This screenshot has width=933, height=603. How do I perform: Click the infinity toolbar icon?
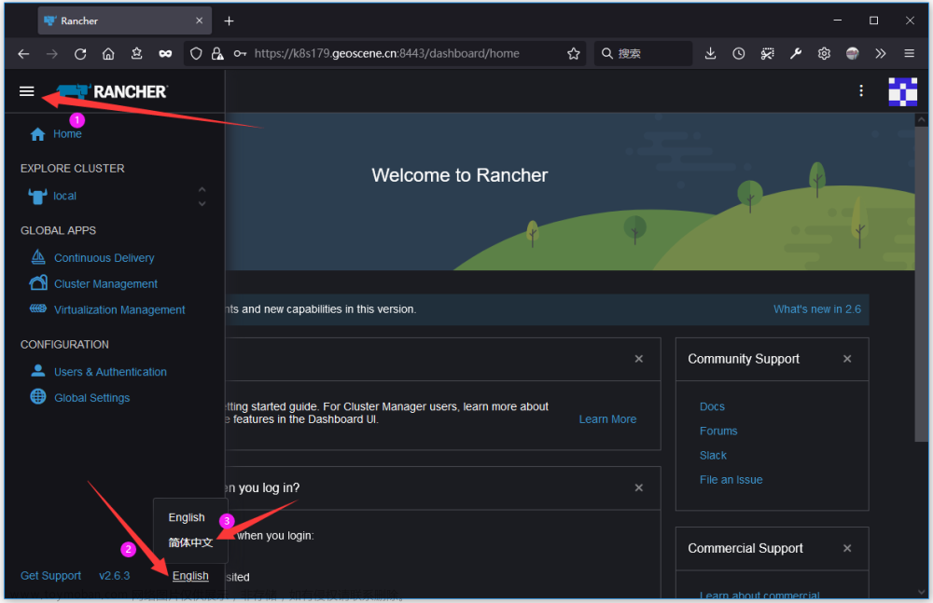click(165, 54)
